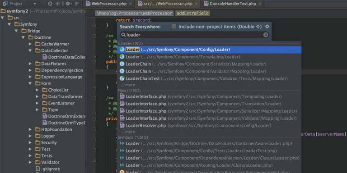Screen dimensions: 347x173
Task: Select Loader symbol in DependencyInjection ClosureLoader.php
Action: pyautogui.click(x=209, y=158)
